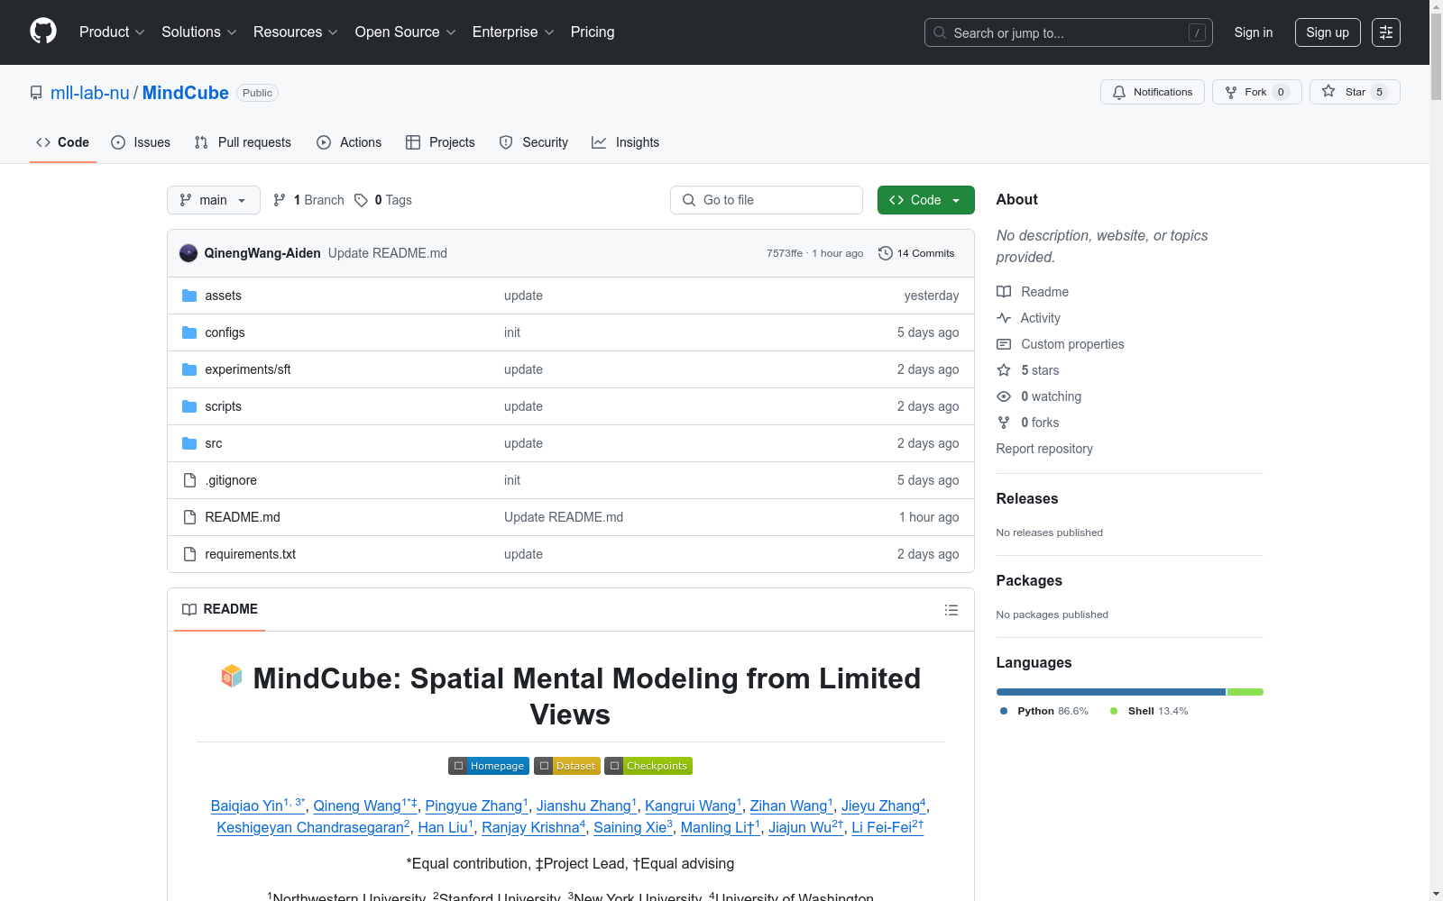This screenshot has width=1443, height=901.
Task: Select the Code tab
Action: 63,142
